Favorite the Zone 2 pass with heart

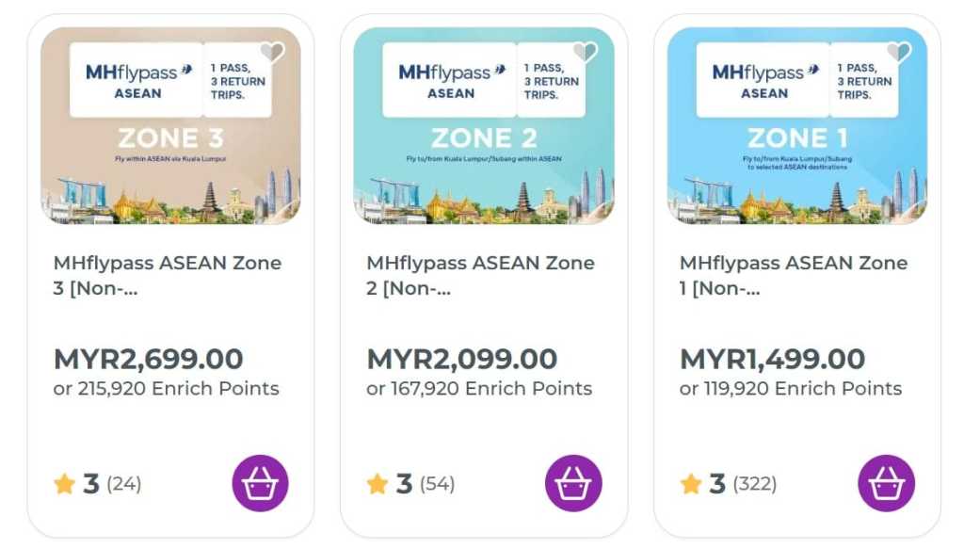pyautogui.click(x=586, y=53)
